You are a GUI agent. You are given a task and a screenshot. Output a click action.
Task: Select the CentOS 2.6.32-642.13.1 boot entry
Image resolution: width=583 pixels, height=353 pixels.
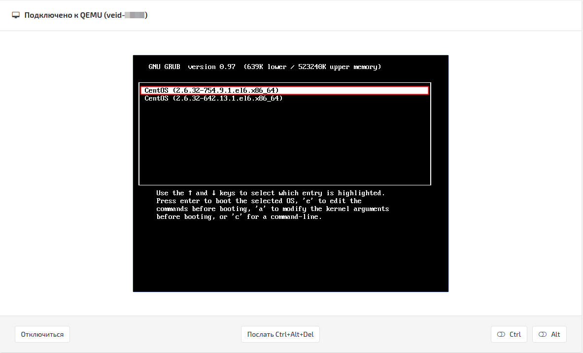click(213, 99)
